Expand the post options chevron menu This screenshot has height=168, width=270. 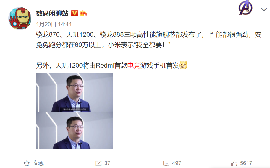click(264, 9)
